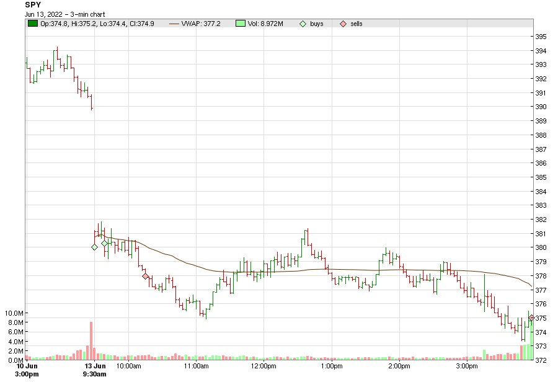
Task: Click the VWAP: 377.2 legend text
Action: coord(201,24)
